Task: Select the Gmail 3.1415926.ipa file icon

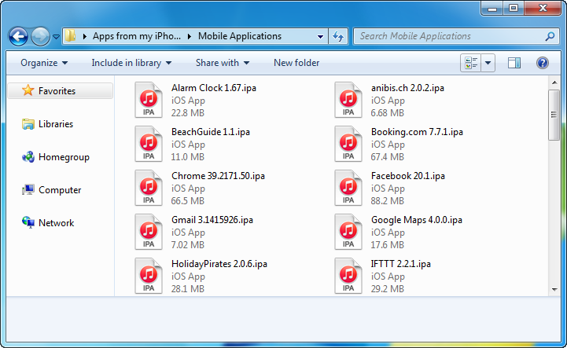Action: [x=149, y=232]
